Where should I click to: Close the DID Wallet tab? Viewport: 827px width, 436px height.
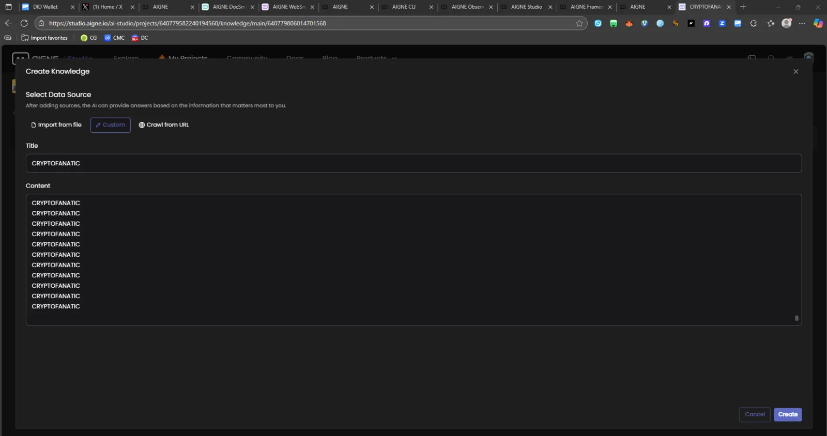point(72,7)
